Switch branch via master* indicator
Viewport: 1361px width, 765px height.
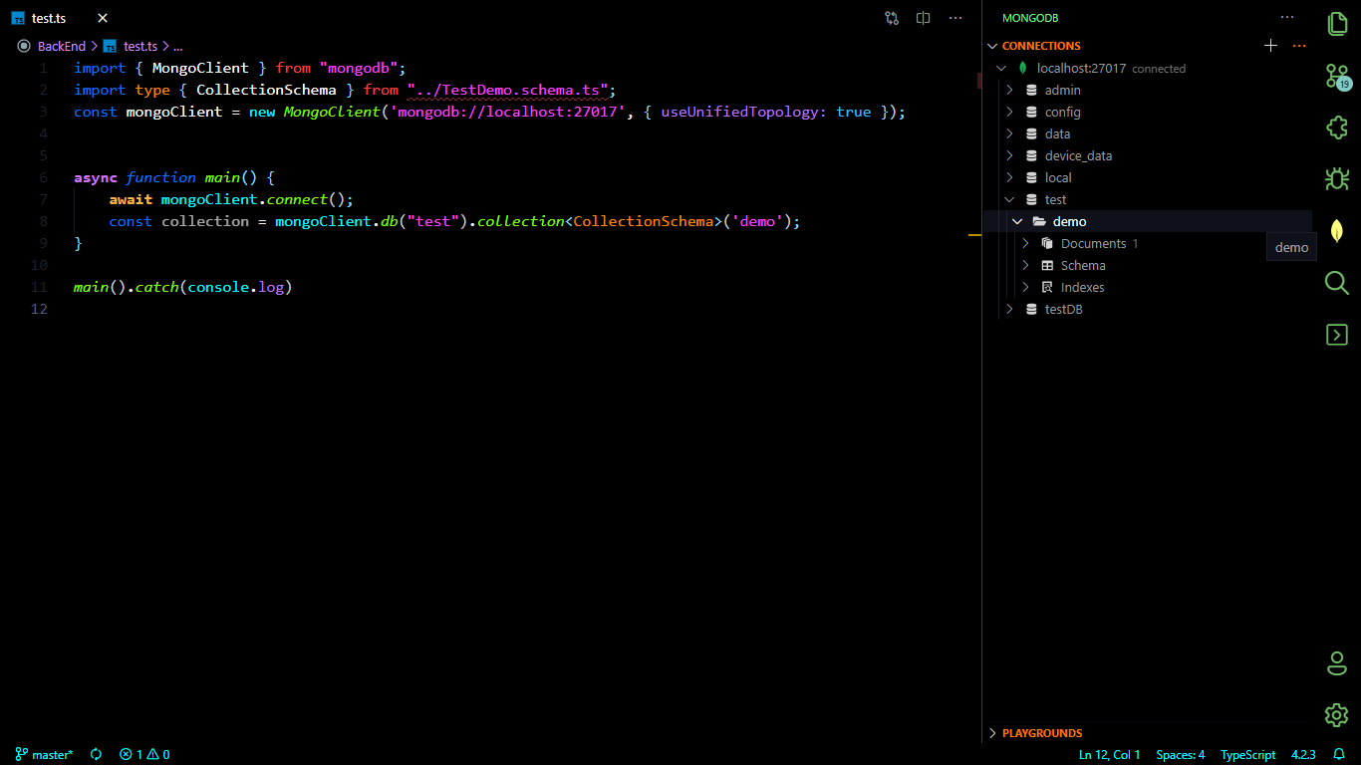point(44,755)
